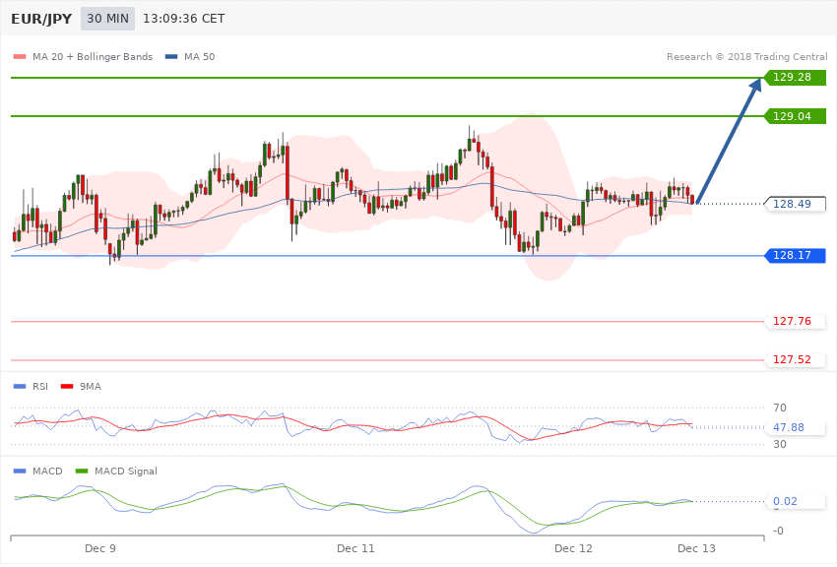This screenshot has height=567, width=837.
Task: Click the 128.49 current price label
Action: pyautogui.click(x=796, y=204)
